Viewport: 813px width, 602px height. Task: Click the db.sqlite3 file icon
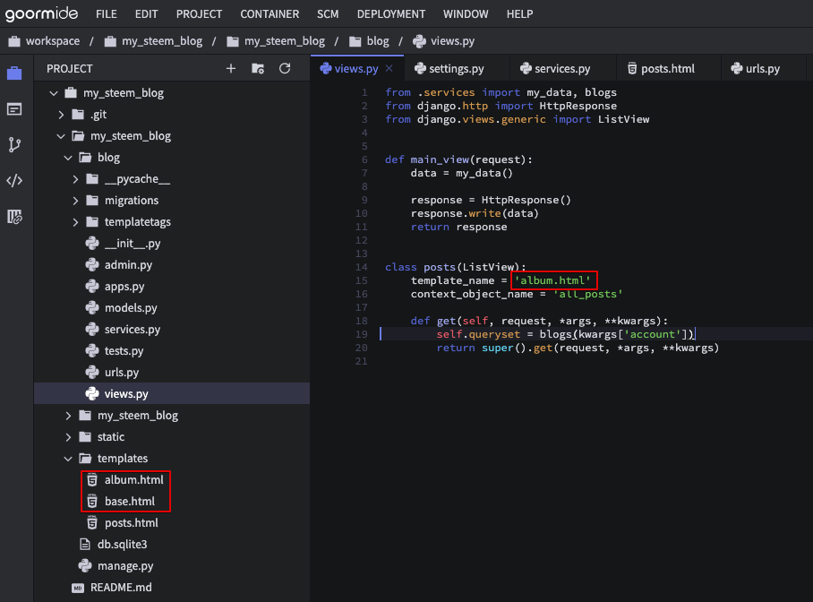[x=84, y=544]
